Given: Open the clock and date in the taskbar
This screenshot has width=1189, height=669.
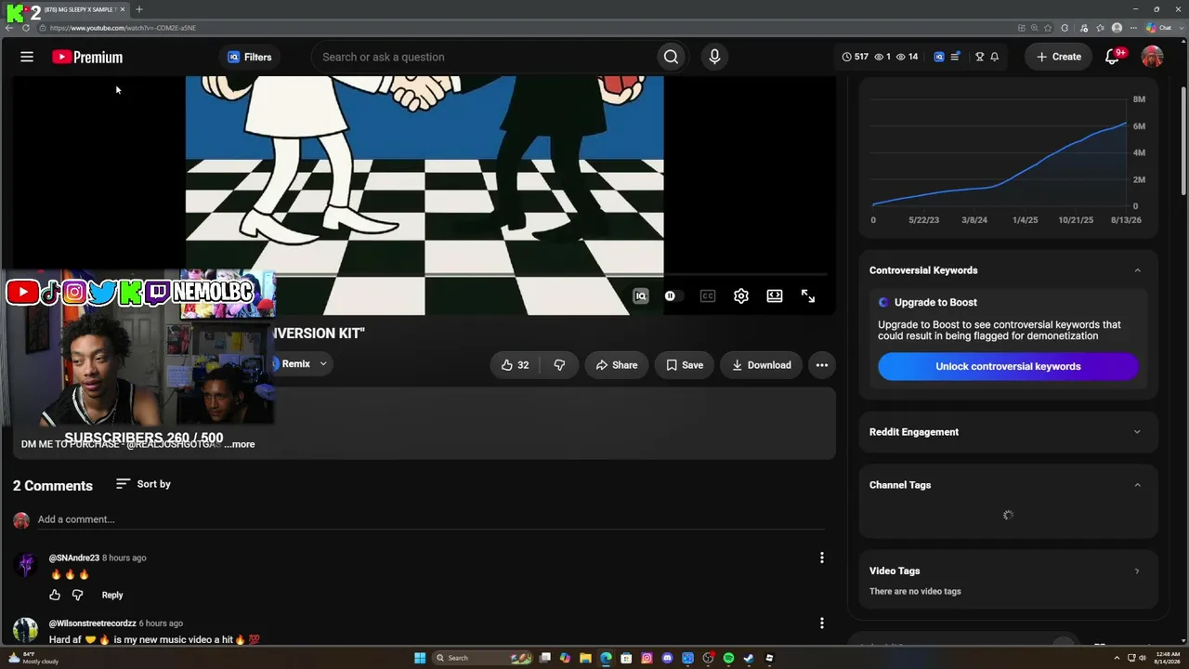Looking at the screenshot, I should click(1168, 658).
